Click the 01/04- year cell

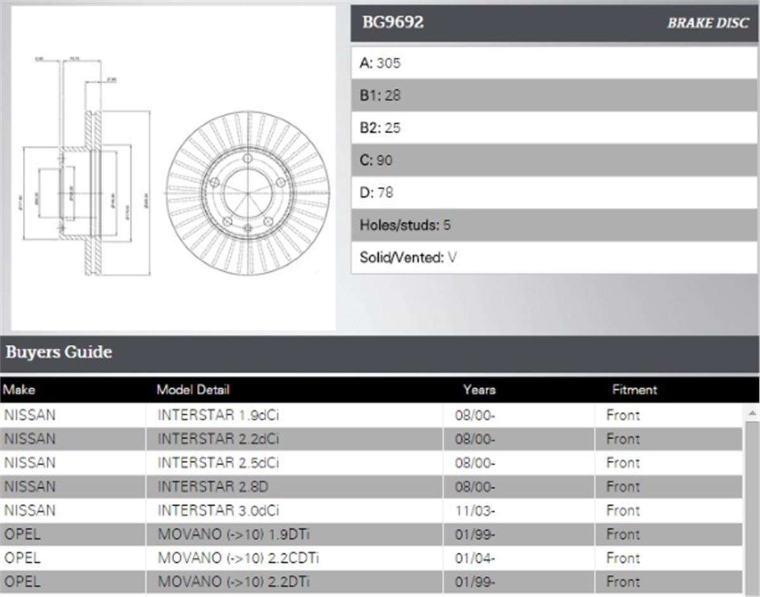[x=475, y=558]
